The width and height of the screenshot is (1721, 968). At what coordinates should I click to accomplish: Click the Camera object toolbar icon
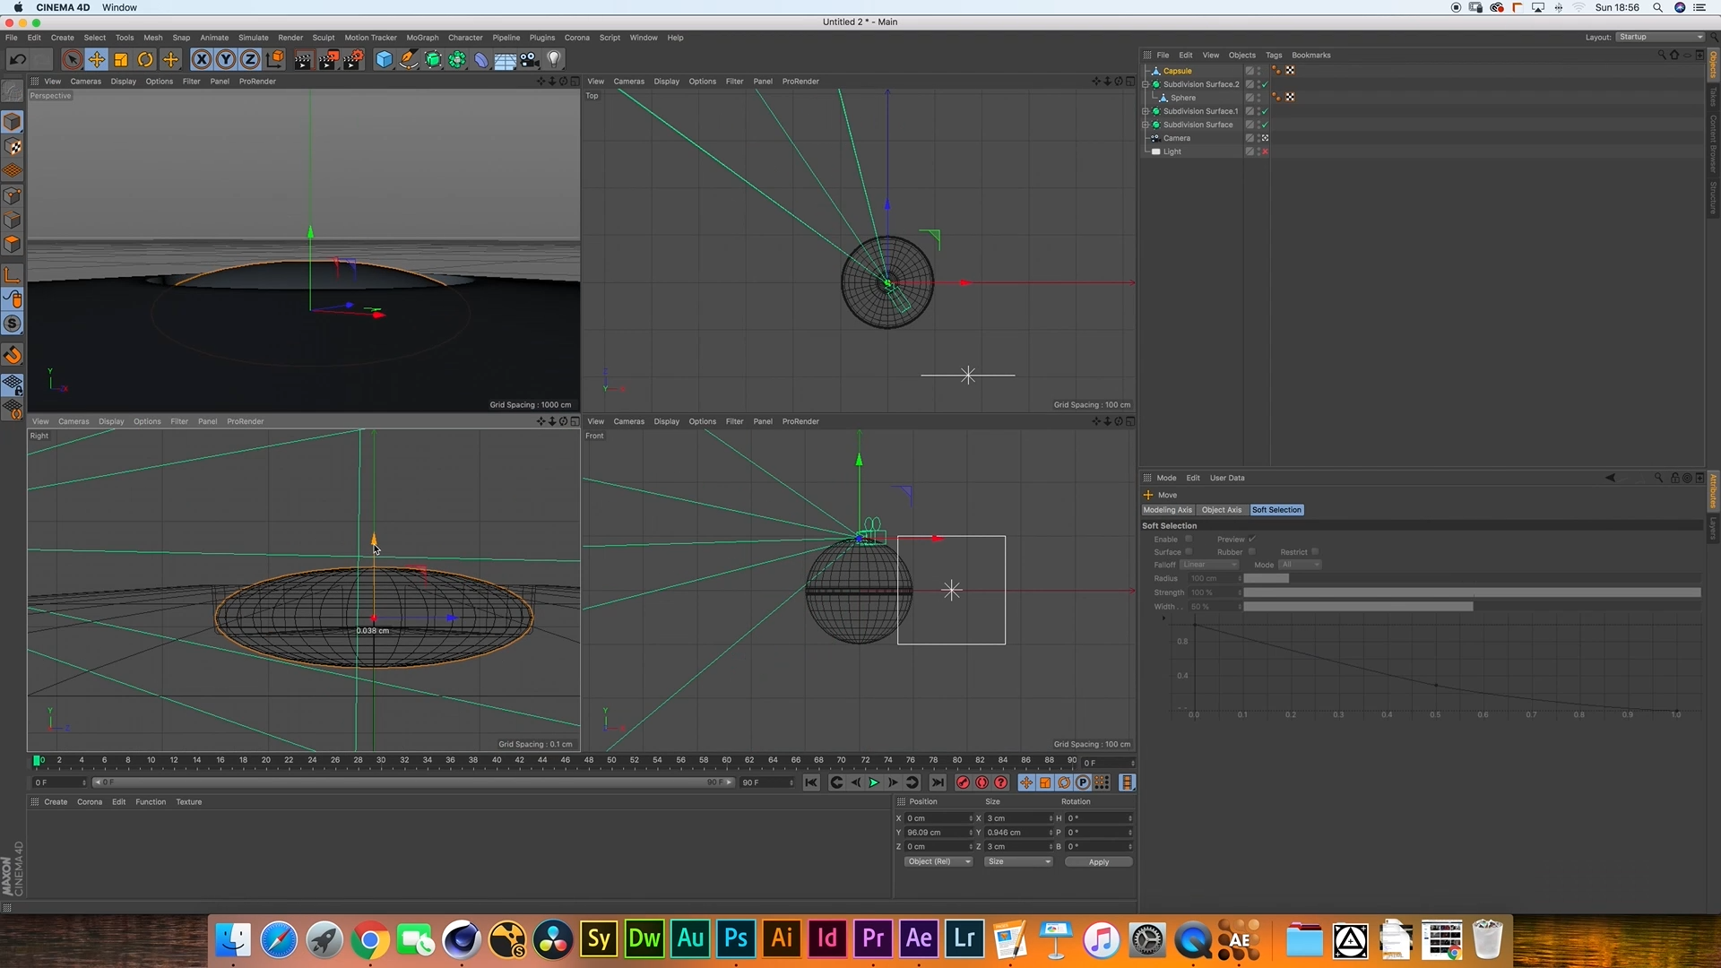(530, 60)
